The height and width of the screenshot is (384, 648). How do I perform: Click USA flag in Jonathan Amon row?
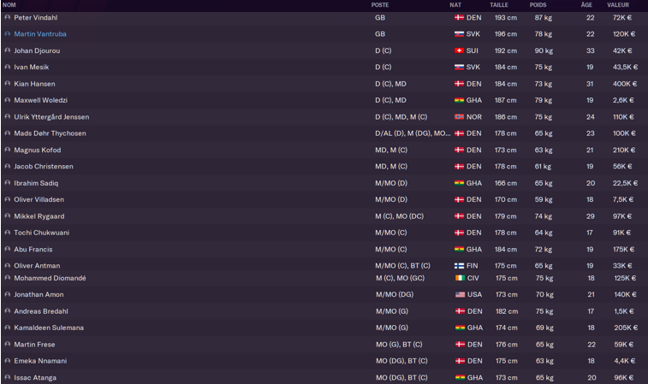click(x=460, y=295)
